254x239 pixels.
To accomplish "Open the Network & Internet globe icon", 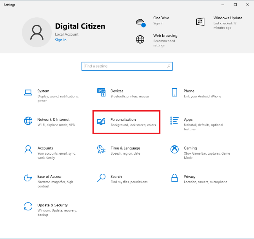I will pos(28,121).
